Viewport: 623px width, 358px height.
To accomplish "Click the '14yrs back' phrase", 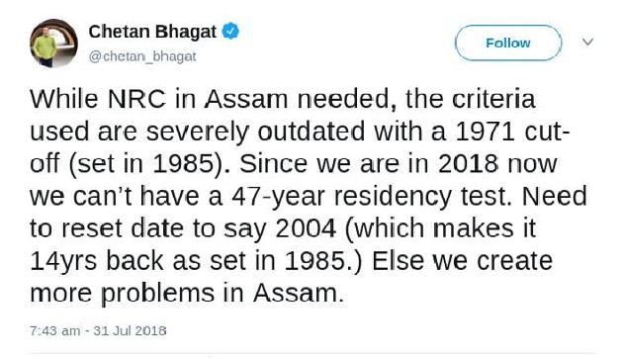I will pos(97,261).
